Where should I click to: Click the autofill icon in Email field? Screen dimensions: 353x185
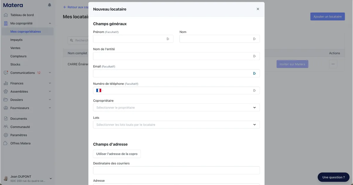[x=254, y=73]
